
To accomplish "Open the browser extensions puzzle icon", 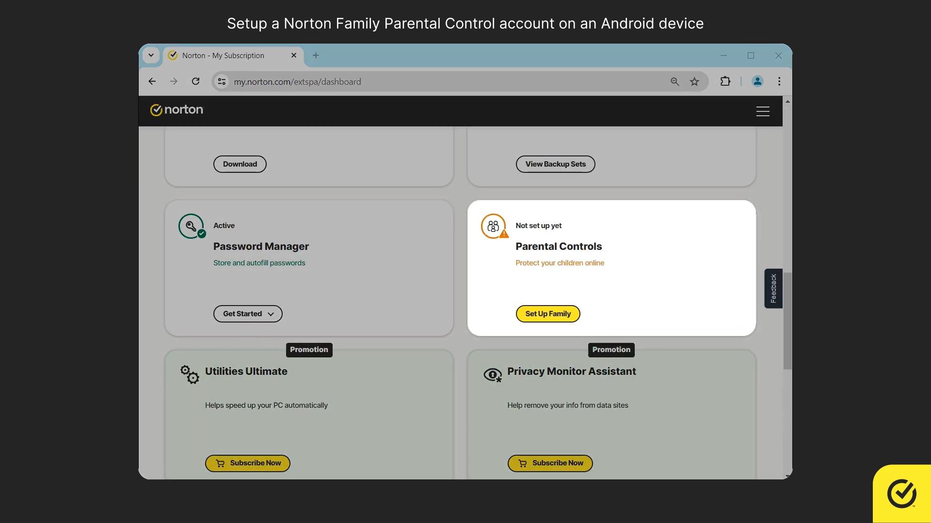I will click(x=725, y=82).
